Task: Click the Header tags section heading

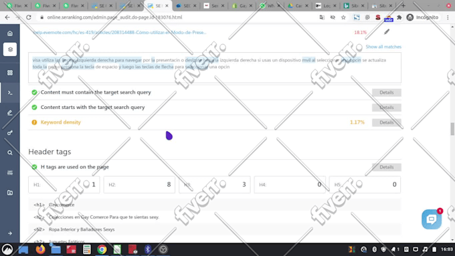Action: click(x=50, y=152)
